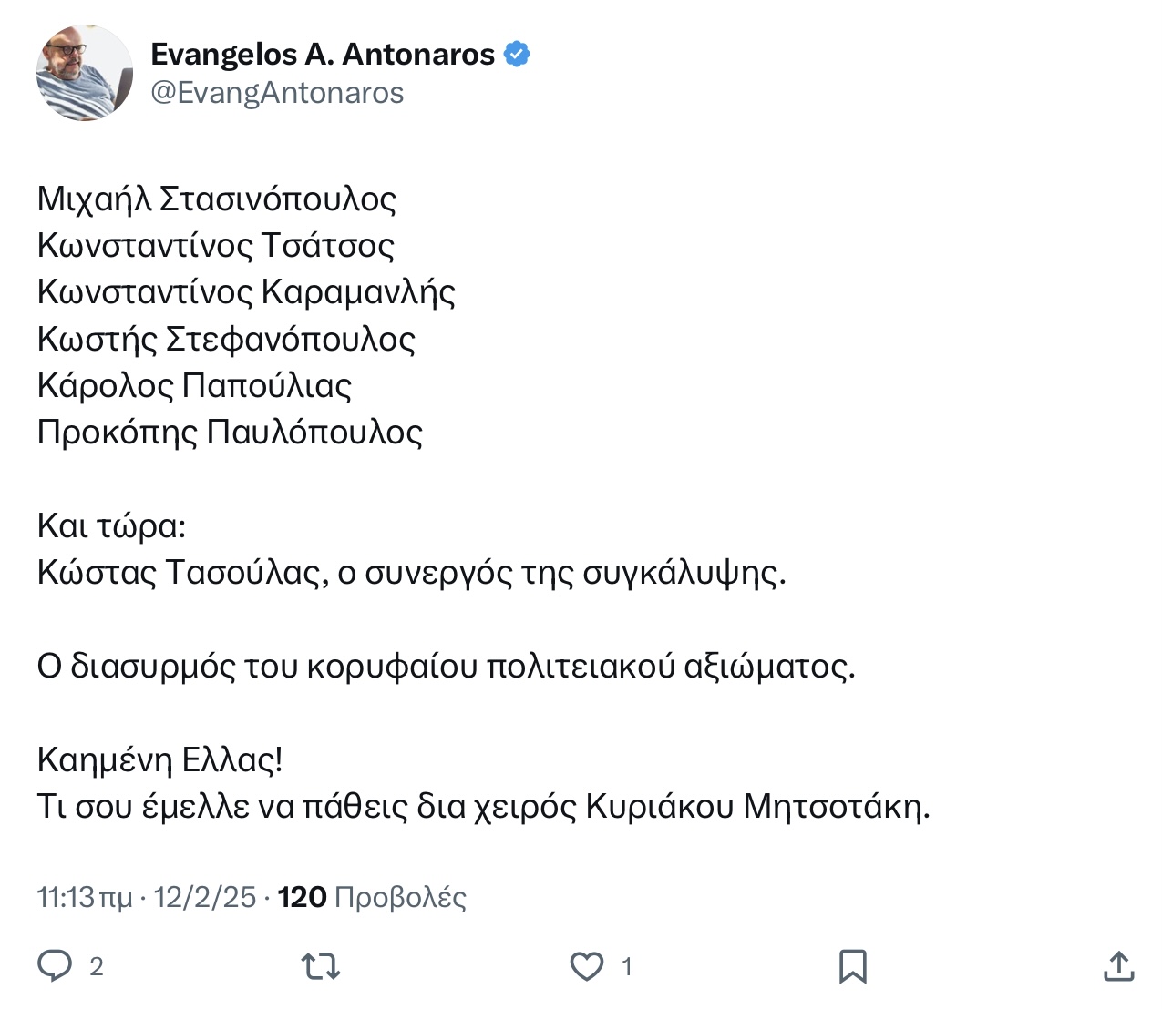Click the text Και τώρα:

click(111, 526)
